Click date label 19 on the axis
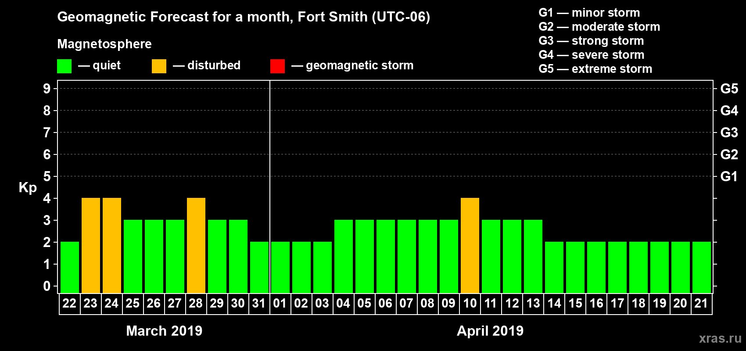746x351 pixels. [660, 303]
